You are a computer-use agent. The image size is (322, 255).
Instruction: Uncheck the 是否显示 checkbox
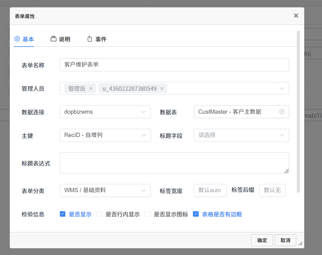(x=63, y=214)
